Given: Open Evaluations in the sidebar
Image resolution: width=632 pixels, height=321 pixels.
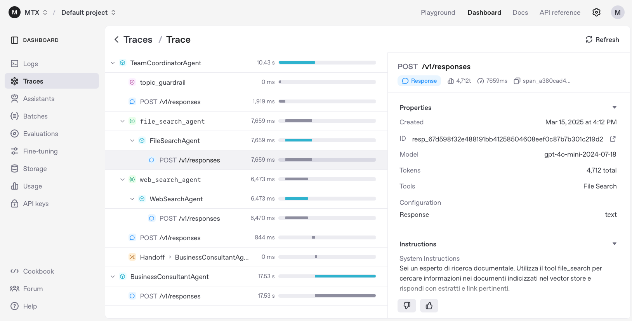Looking at the screenshot, I should point(40,134).
